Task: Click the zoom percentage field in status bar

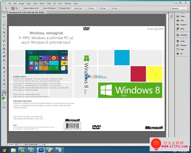Action: (11, 144)
